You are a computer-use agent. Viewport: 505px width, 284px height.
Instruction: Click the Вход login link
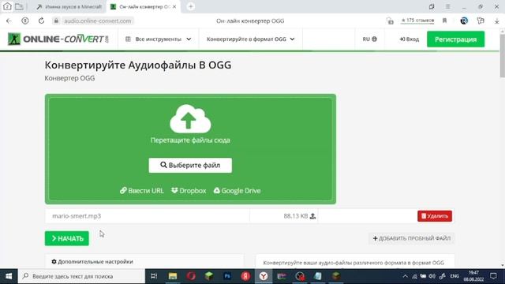pyautogui.click(x=410, y=39)
